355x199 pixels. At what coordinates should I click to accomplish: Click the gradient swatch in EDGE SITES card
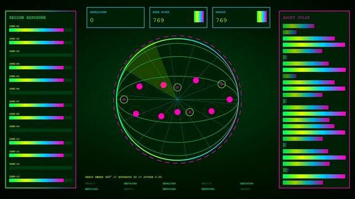(199, 17)
